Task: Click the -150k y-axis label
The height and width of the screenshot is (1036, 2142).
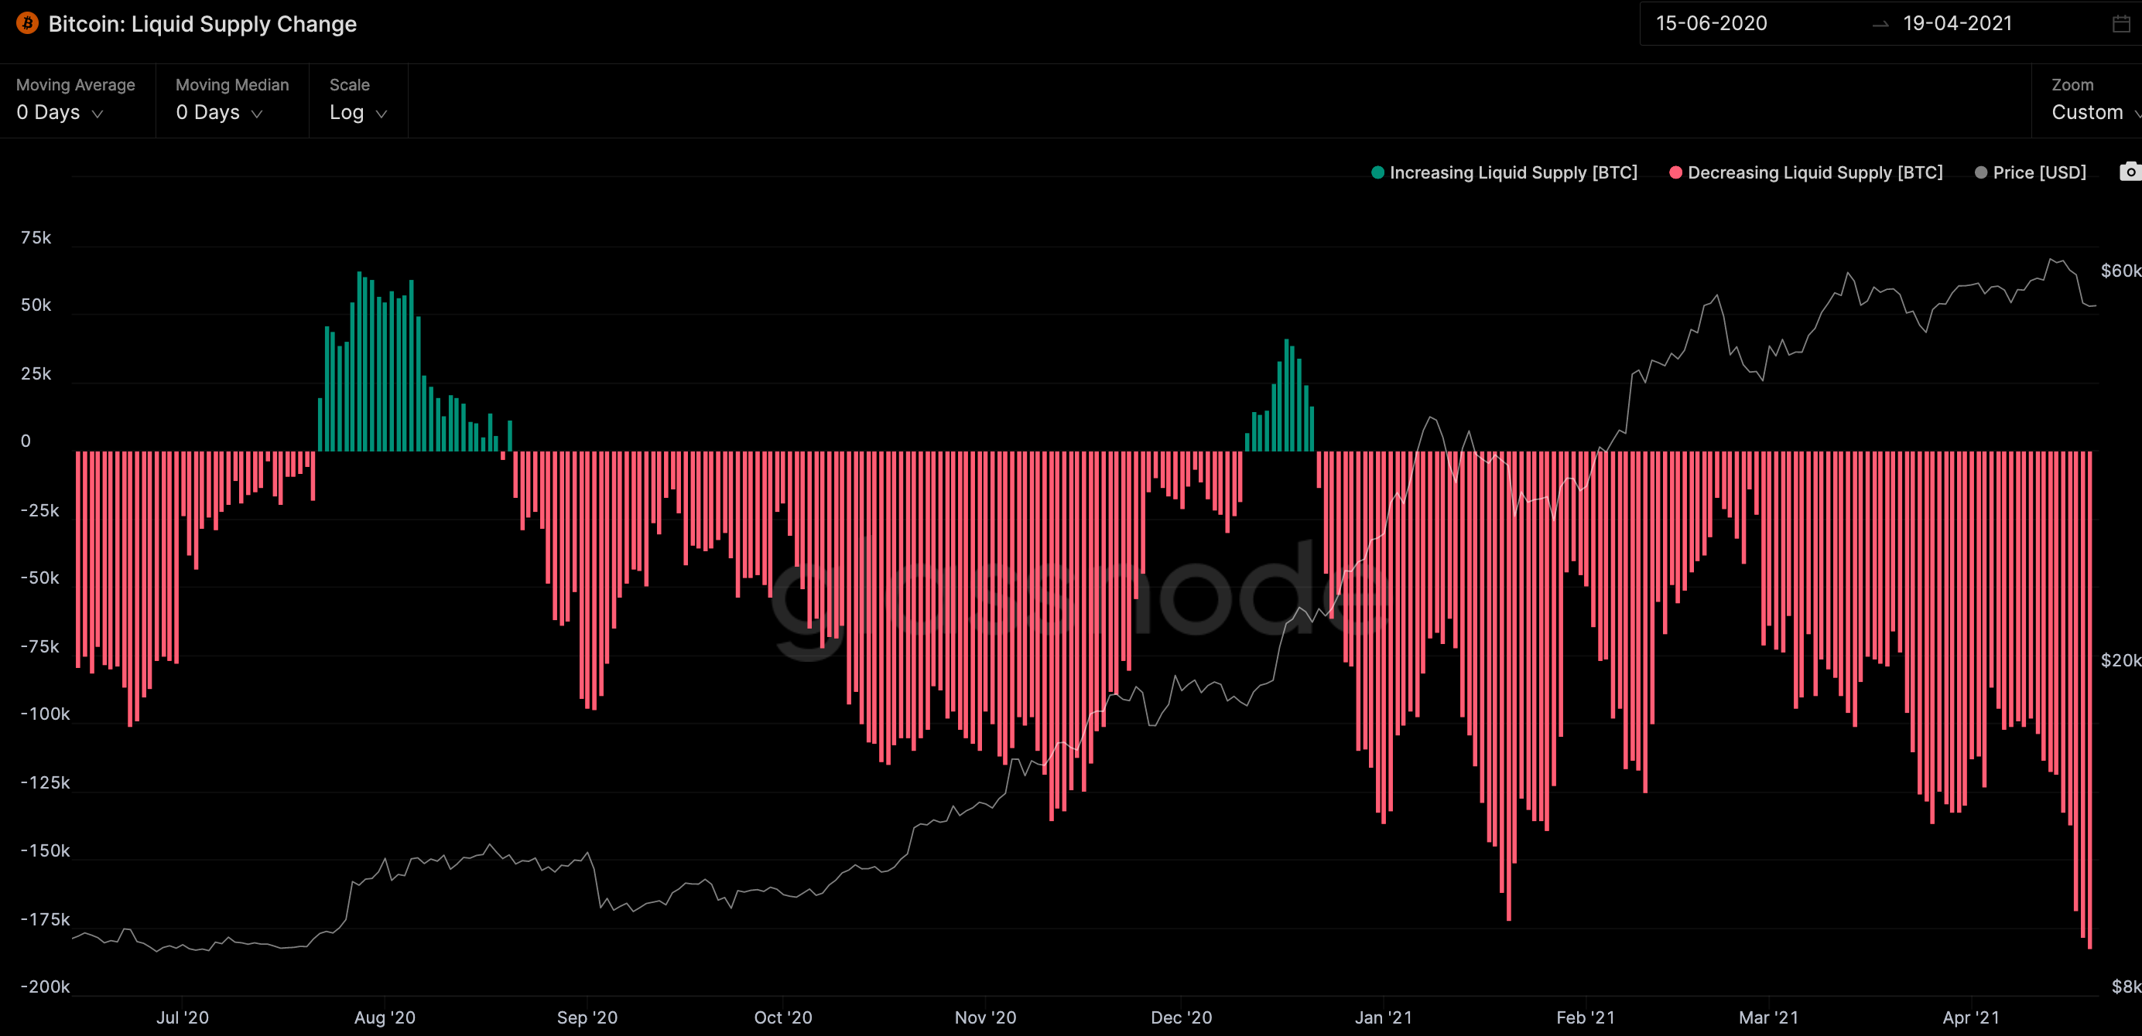Action: coord(45,850)
